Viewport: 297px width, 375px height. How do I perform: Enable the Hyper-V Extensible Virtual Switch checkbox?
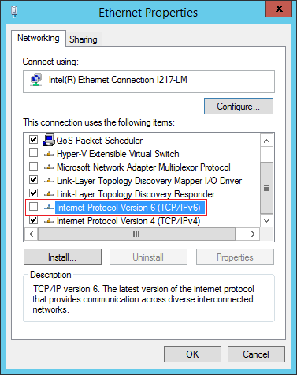click(x=33, y=153)
